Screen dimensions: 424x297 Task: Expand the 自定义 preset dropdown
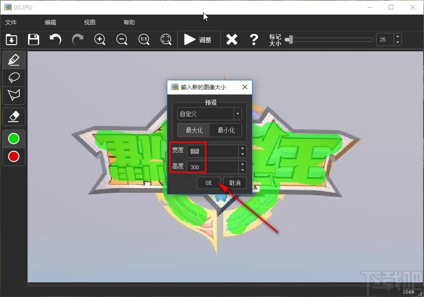(x=238, y=114)
